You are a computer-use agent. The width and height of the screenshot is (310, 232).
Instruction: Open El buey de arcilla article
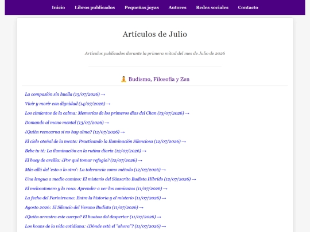(x=83, y=160)
